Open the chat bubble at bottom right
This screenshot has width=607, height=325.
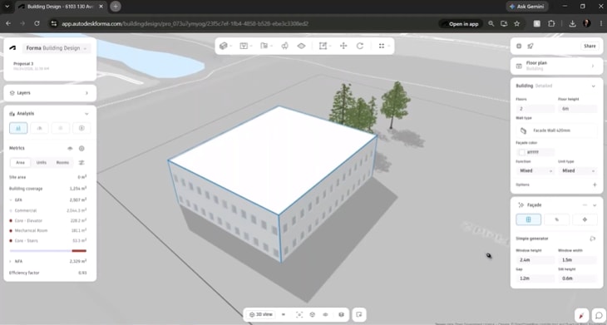click(x=599, y=315)
